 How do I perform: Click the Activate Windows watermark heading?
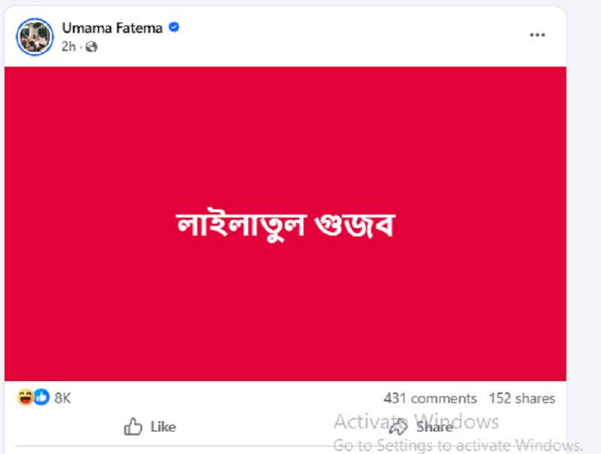point(416,420)
